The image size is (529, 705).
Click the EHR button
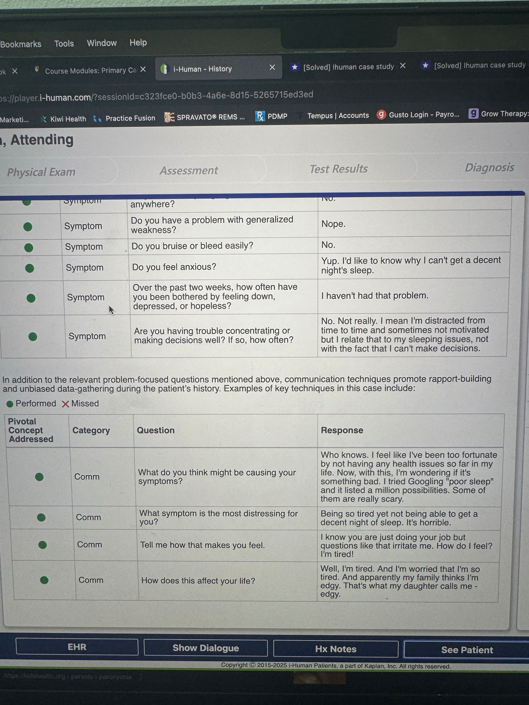tap(77, 647)
